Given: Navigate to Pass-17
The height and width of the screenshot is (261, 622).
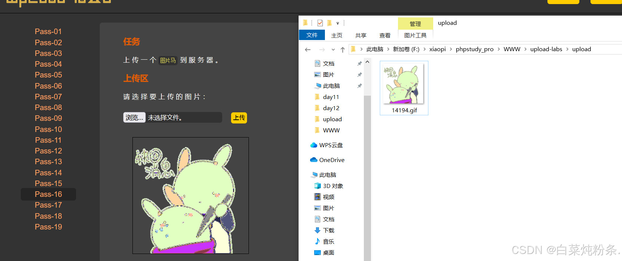Looking at the screenshot, I should pos(48,205).
